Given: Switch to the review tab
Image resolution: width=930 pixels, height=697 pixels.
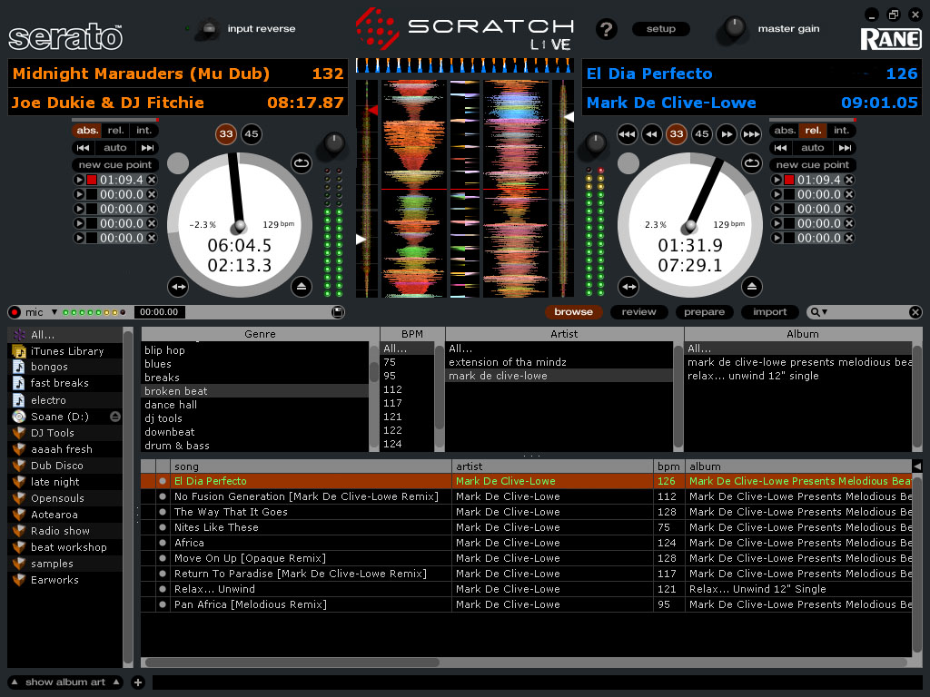Looking at the screenshot, I should [638, 312].
